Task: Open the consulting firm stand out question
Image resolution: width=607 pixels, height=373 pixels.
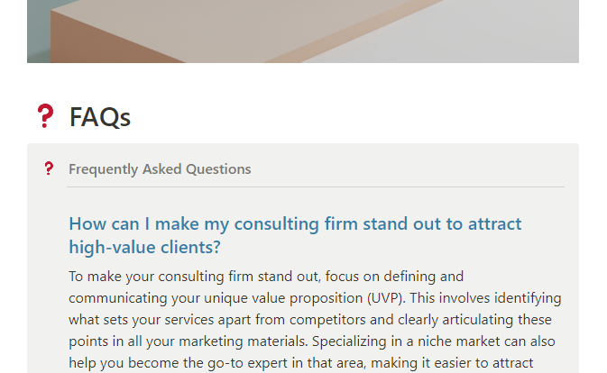Action: point(295,224)
